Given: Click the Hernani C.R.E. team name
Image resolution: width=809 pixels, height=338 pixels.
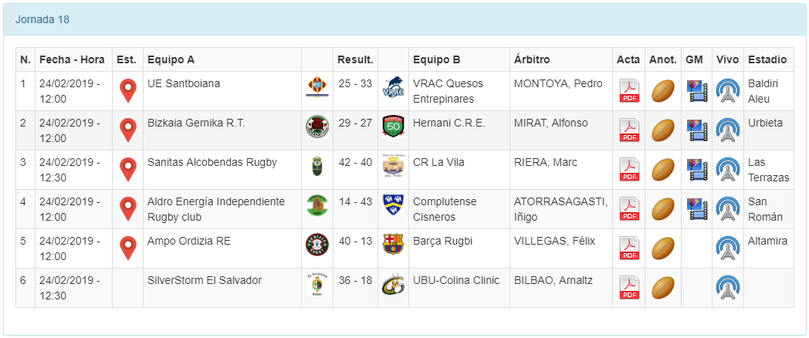Looking at the screenshot, I should coord(449,123).
